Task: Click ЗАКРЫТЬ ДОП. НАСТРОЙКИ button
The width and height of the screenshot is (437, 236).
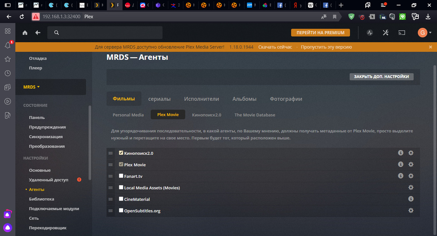Action: tap(382, 77)
